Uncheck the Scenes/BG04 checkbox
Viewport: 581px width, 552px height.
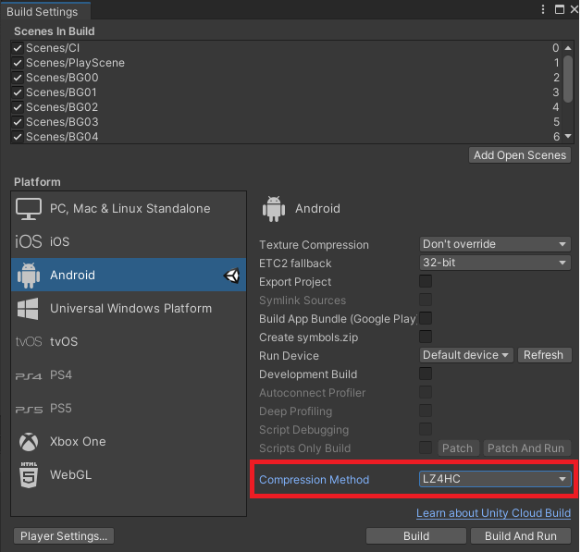point(18,137)
